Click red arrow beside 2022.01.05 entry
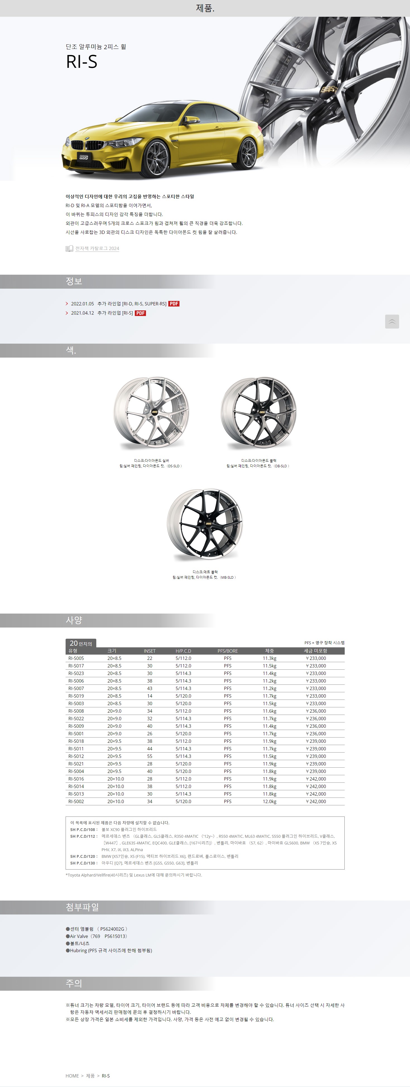Image resolution: width=410 pixels, height=1087 pixels. pos(67,304)
